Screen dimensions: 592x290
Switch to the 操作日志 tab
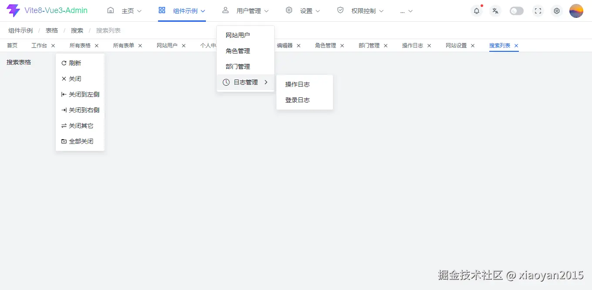click(413, 45)
